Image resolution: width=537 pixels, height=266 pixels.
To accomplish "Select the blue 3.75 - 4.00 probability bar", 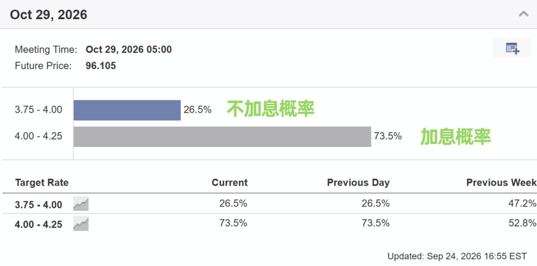I will click(x=127, y=110).
